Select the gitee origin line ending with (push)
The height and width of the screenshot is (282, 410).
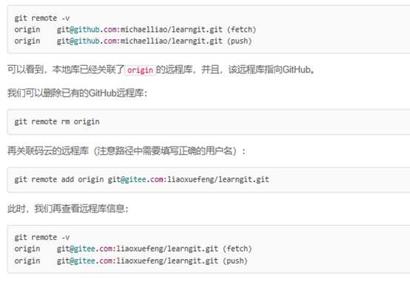pyautogui.click(x=131, y=261)
